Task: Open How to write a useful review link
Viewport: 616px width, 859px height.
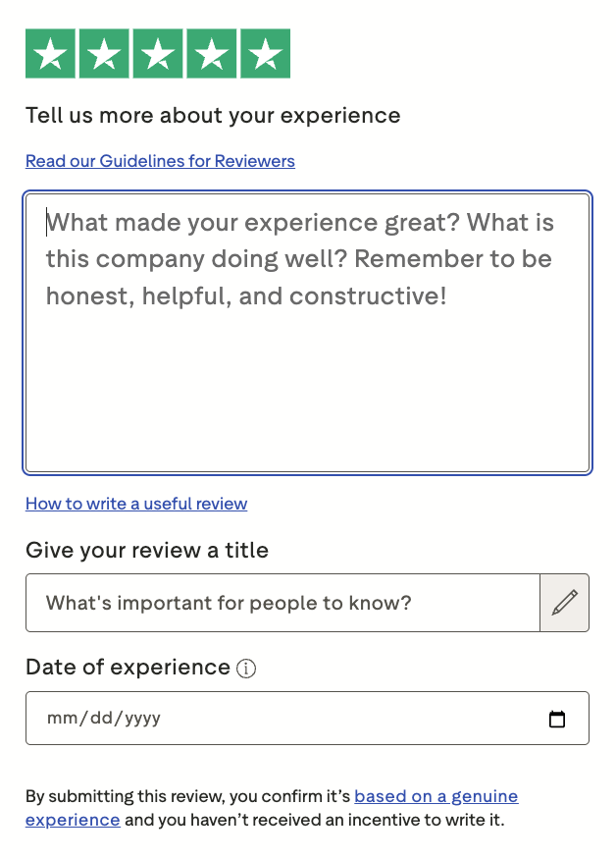Action: [x=136, y=504]
